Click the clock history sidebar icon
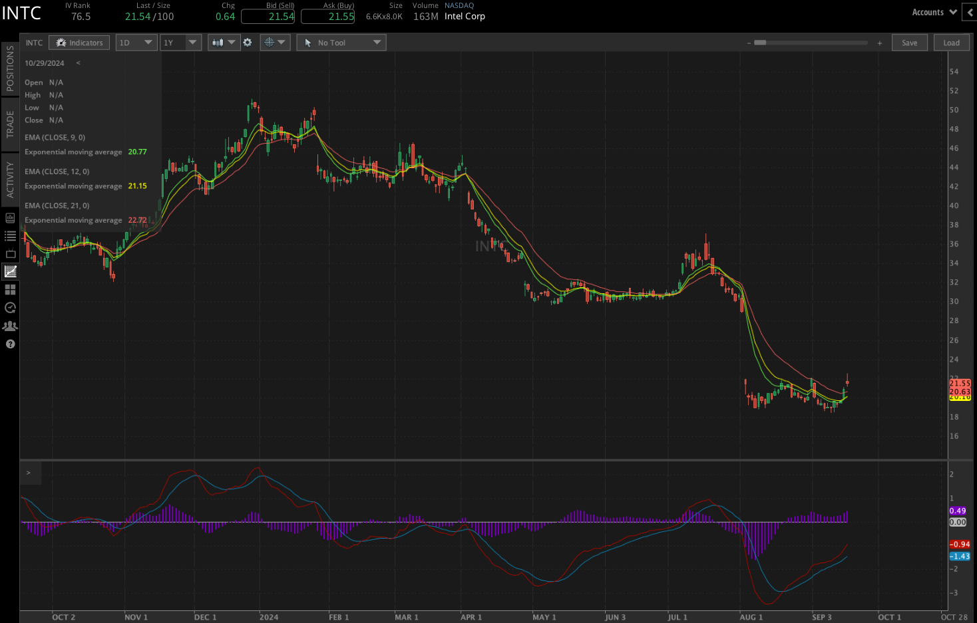This screenshot has width=977, height=623. (x=10, y=308)
